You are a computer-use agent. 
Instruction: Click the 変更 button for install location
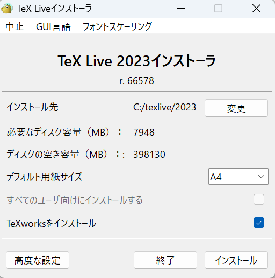pos(236,108)
